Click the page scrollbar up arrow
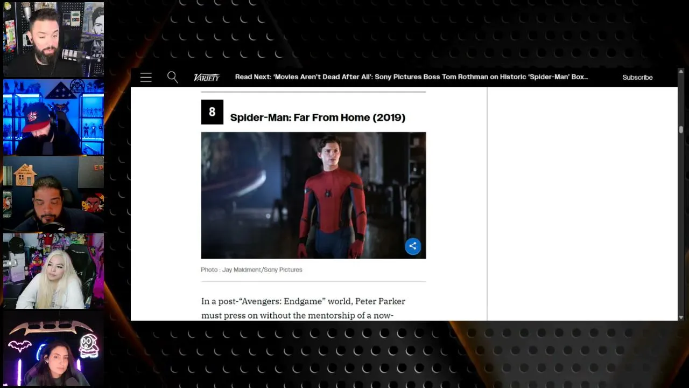This screenshot has height=388, width=689. tap(681, 72)
